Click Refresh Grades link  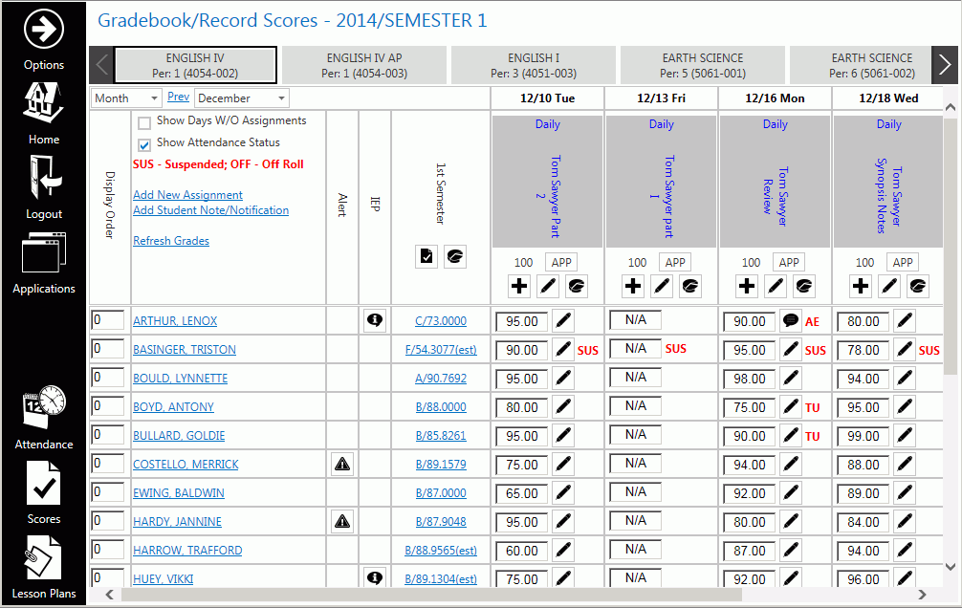pyautogui.click(x=171, y=241)
